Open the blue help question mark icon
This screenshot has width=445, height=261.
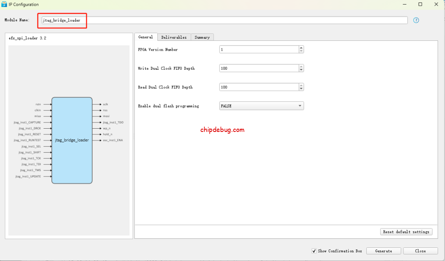[416, 20]
